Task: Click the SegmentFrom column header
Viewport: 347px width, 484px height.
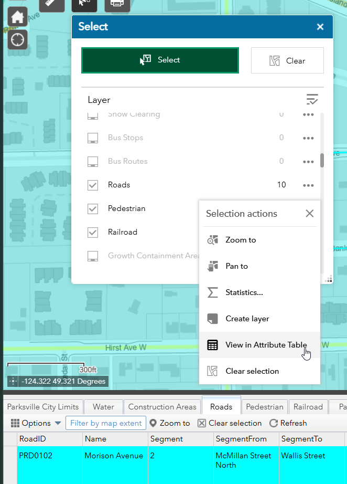Action: pos(246,439)
